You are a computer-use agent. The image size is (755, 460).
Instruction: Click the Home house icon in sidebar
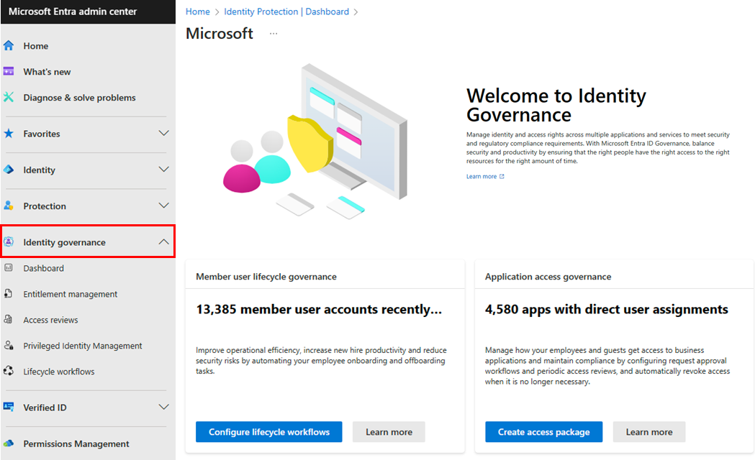[x=9, y=46]
